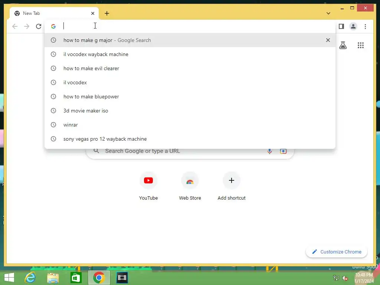Screen dimensions: 380x285
Task: Open the Search Labs flask icon
Action: click(x=343, y=45)
